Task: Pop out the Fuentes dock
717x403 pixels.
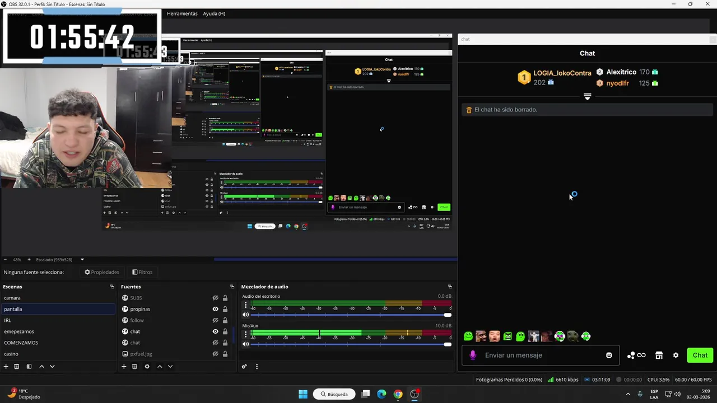Action: pos(232,287)
